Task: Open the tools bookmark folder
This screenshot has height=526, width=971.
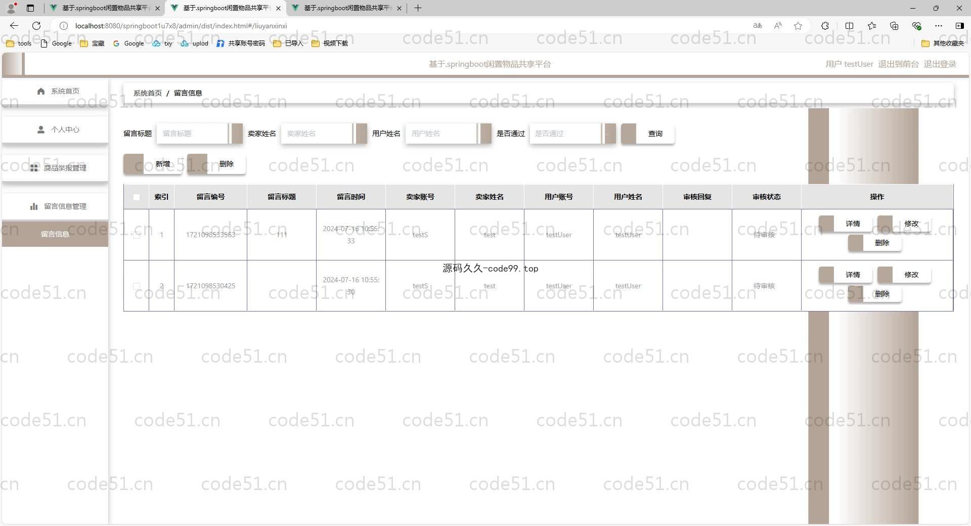Action: point(19,43)
